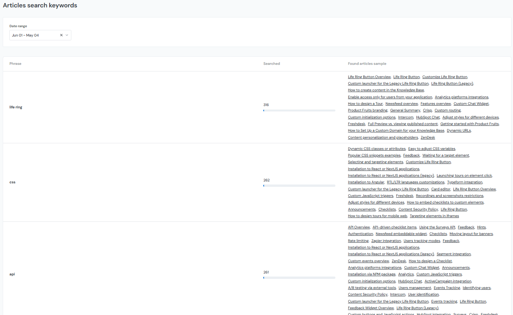Click the Phrase column header
This screenshot has height=315, width=513.
pos(15,63)
